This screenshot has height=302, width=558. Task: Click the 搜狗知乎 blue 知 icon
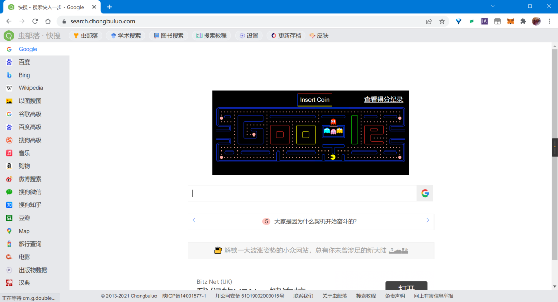pyautogui.click(x=9, y=205)
